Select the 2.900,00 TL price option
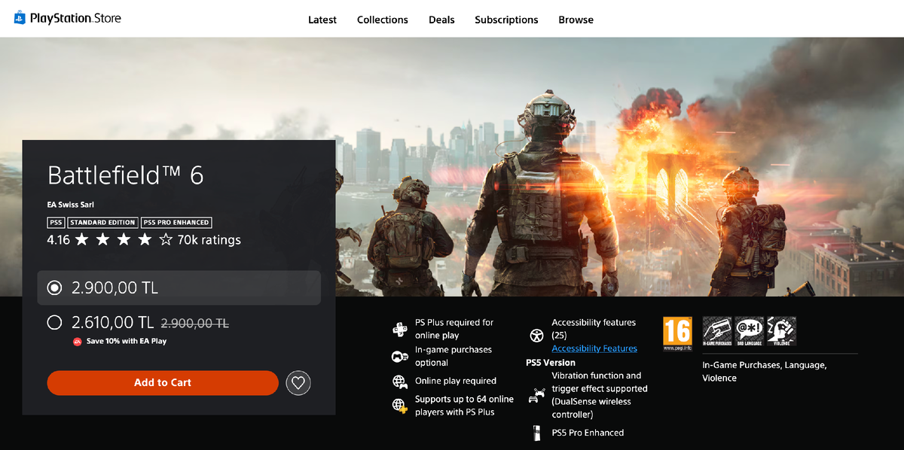The height and width of the screenshot is (450, 904). click(179, 287)
